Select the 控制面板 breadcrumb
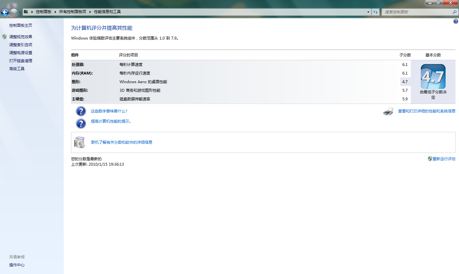Screen dimensions: 459x274 click(x=44, y=12)
